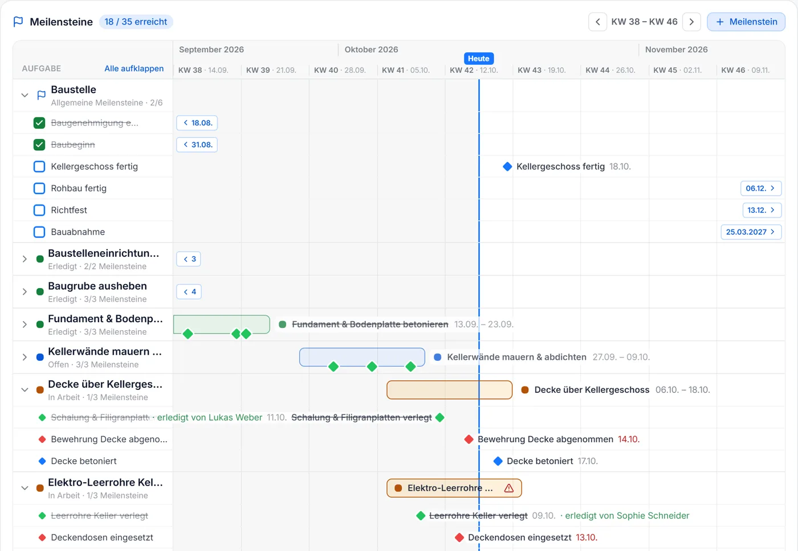Click the Heute marker on timeline
798x551 pixels.
pyautogui.click(x=479, y=59)
